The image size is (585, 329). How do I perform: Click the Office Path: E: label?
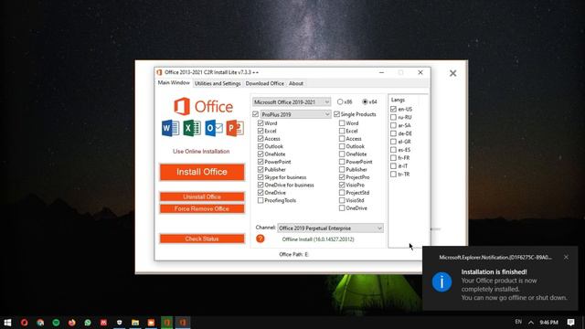click(x=293, y=254)
